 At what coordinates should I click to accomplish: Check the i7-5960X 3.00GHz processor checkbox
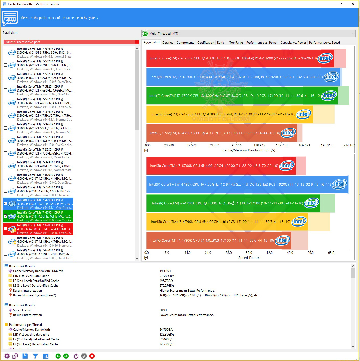[6, 52]
